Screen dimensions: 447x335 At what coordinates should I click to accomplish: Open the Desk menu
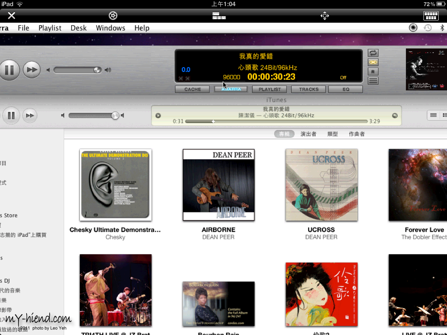tap(79, 28)
